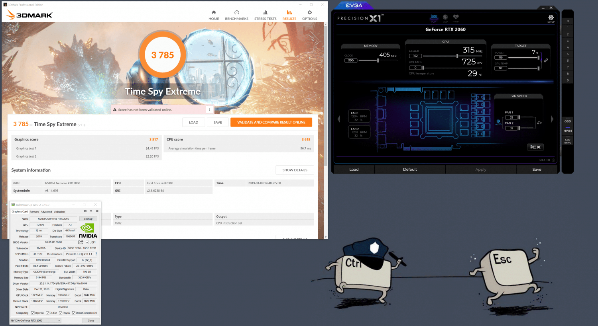The image size is (598, 326).
Task: Click the Save button in 3DMark
Action: coord(218,122)
